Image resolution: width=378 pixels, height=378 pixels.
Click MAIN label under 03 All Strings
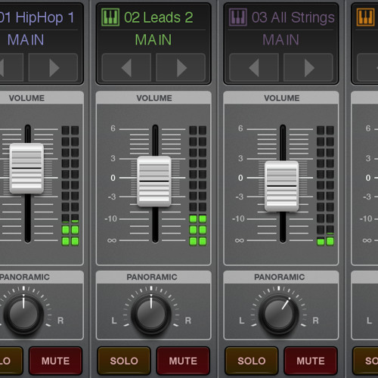[x=280, y=40]
